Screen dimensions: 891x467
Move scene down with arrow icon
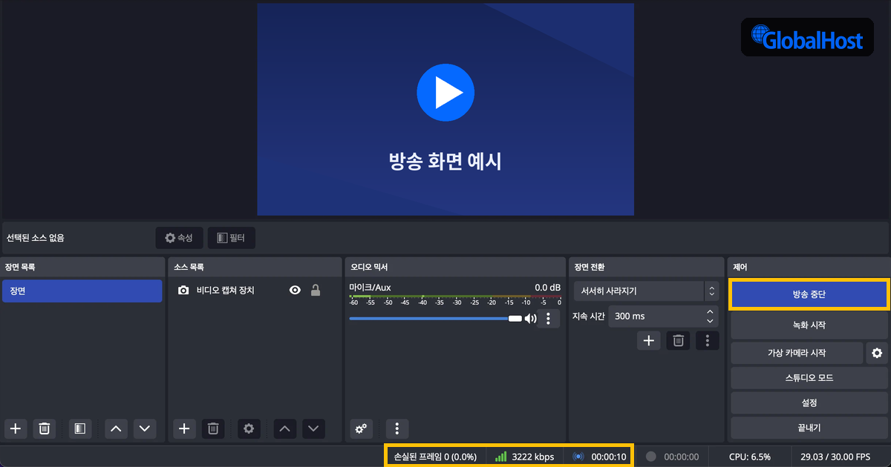144,428
